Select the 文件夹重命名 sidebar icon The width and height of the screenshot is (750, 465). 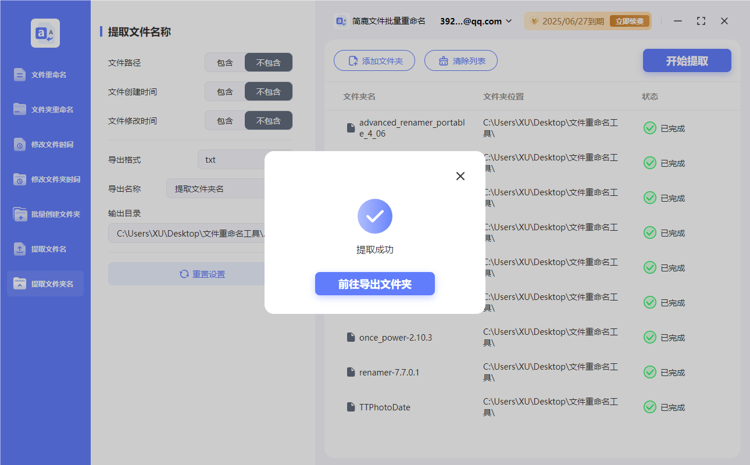(x=45, y=109)
